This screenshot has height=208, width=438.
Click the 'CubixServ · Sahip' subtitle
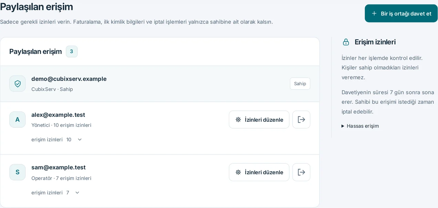pyautogui.click(x=52, y=89)
